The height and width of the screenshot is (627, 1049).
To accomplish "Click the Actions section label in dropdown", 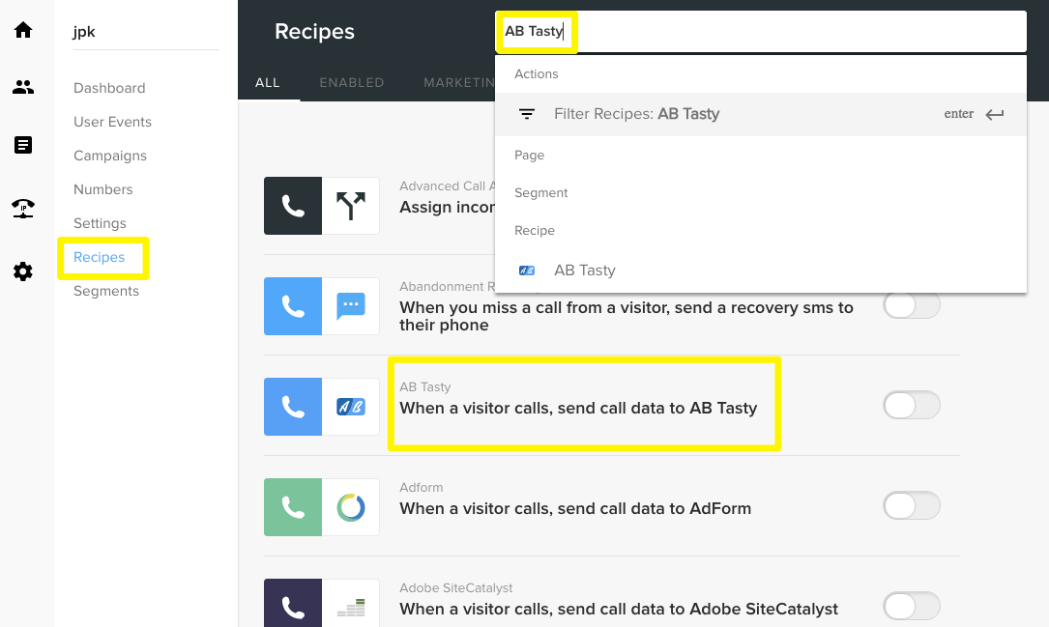I will pyautogui.click(x=536, y=74).
